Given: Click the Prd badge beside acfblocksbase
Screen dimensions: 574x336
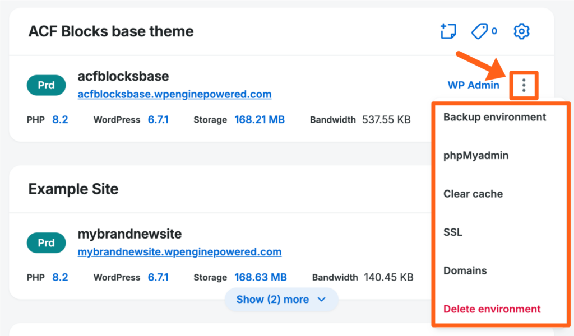Looking at the screenshot, I should pos(46,86).
